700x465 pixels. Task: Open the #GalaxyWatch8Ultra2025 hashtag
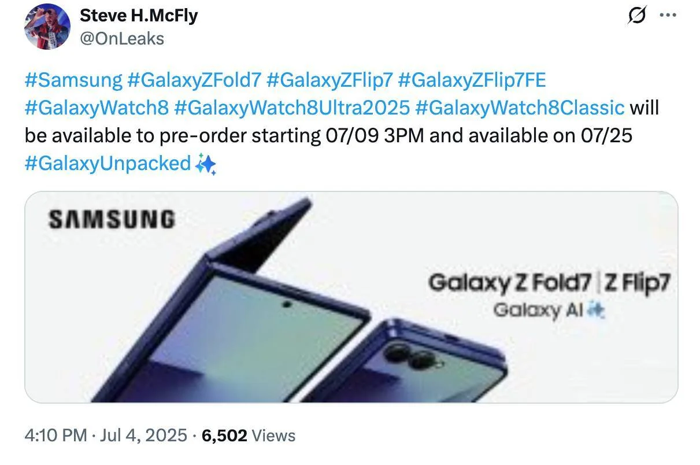(291, 108)
